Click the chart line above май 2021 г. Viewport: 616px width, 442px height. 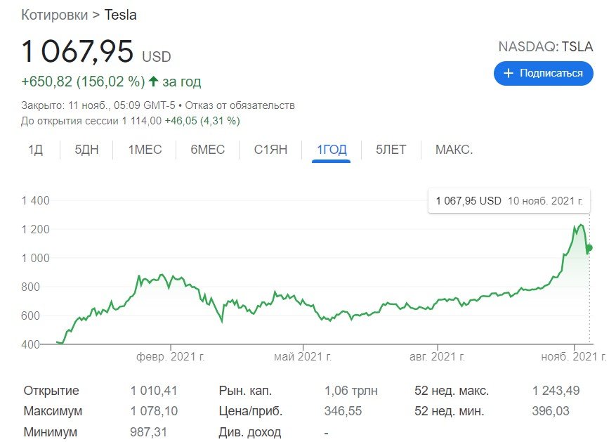303,303
